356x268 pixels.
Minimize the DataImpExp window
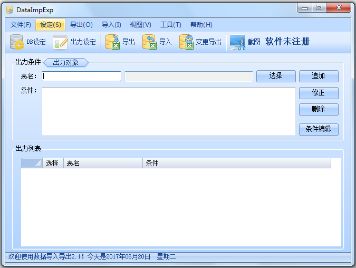(305, 8)
